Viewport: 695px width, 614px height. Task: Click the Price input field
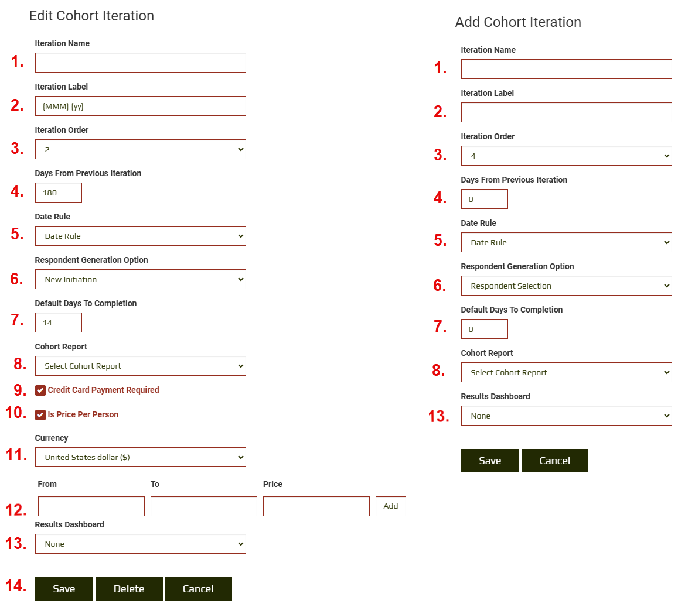(x=316, y=506)
